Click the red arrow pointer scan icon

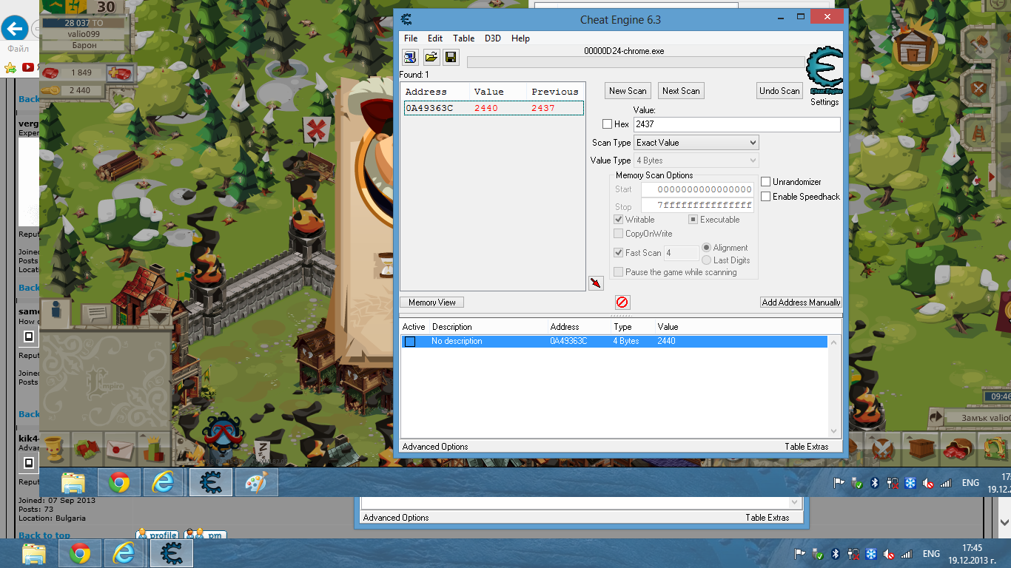click(596, 283)
